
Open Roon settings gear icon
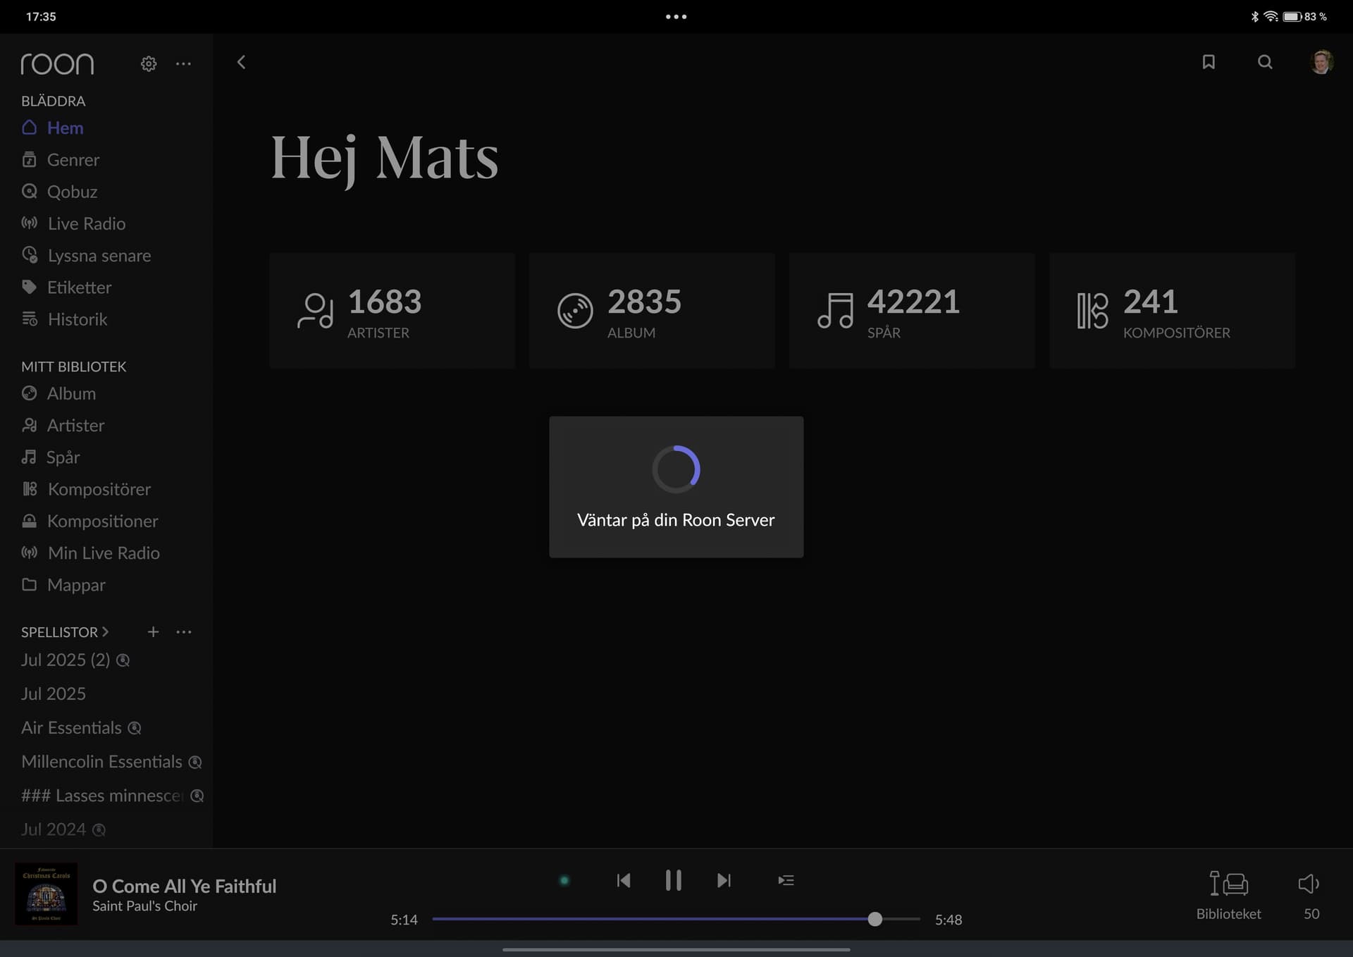pyautogui.click(x=148, y=63)
